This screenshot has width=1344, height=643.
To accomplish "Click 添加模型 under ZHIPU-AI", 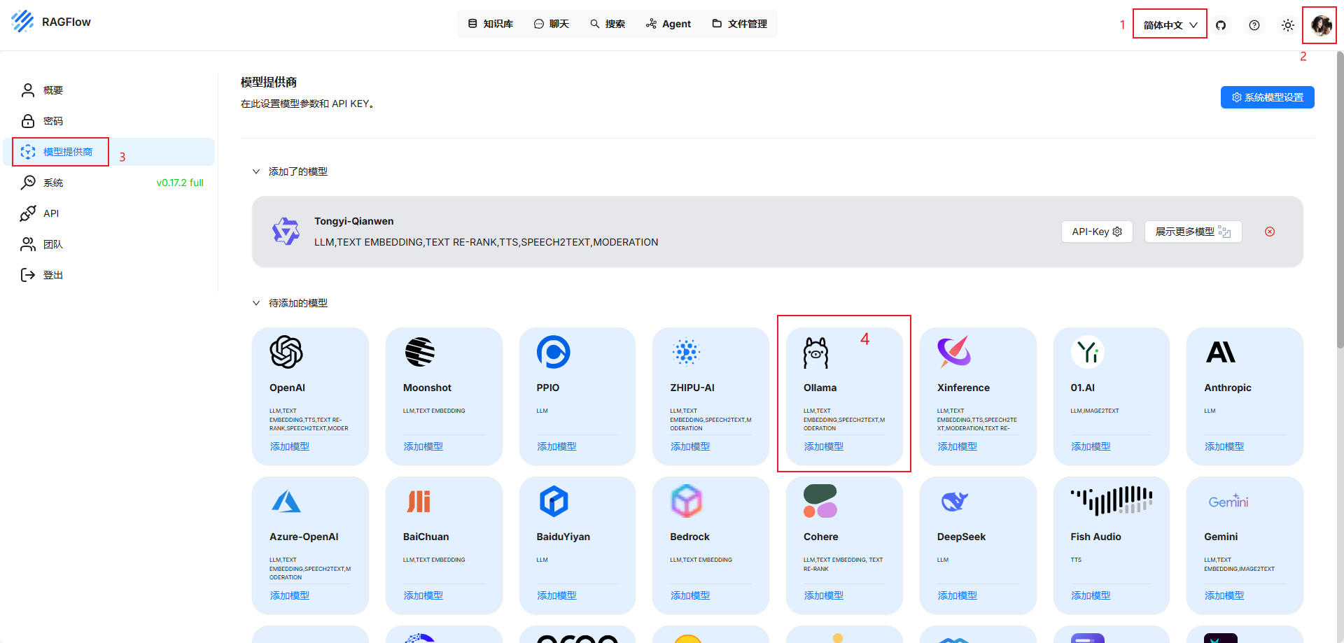I will coord(690,446).
